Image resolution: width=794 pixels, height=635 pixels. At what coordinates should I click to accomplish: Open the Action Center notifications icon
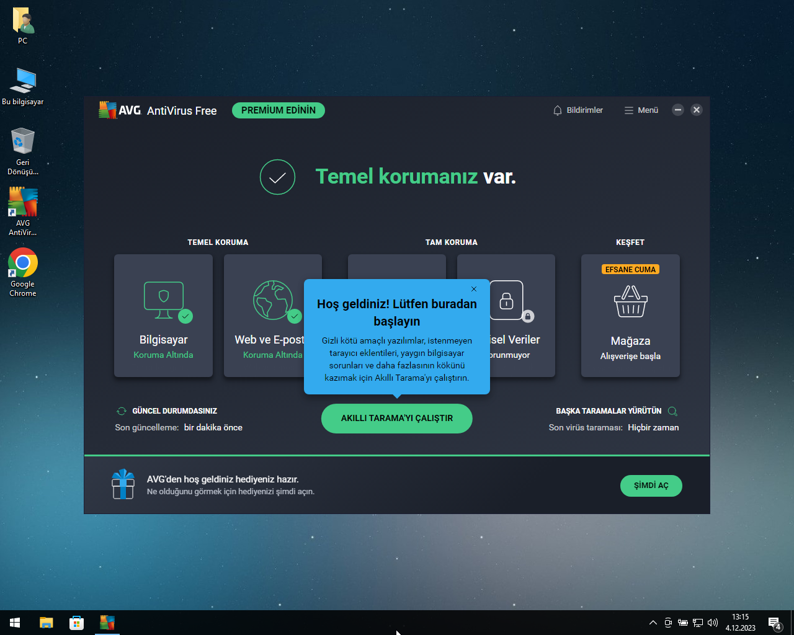pyautogui.click(x=774, y=623)
